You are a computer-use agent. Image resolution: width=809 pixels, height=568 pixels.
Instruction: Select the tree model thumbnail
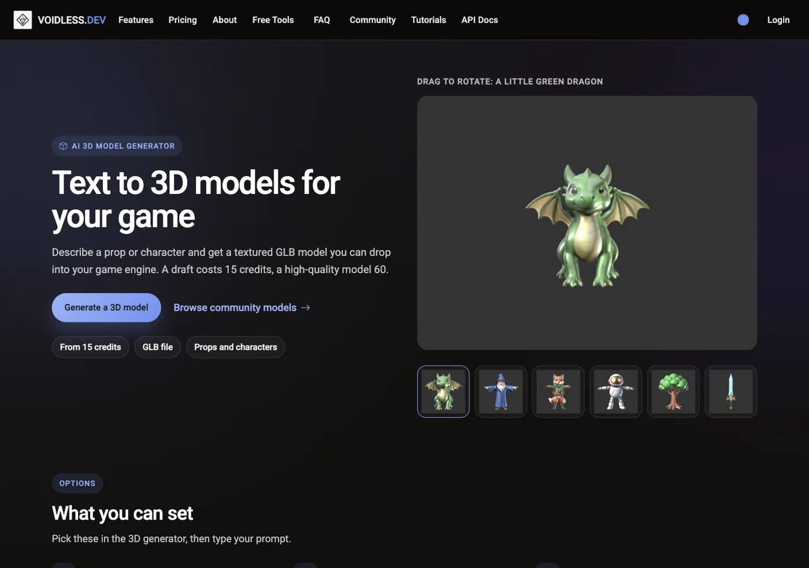673,391
